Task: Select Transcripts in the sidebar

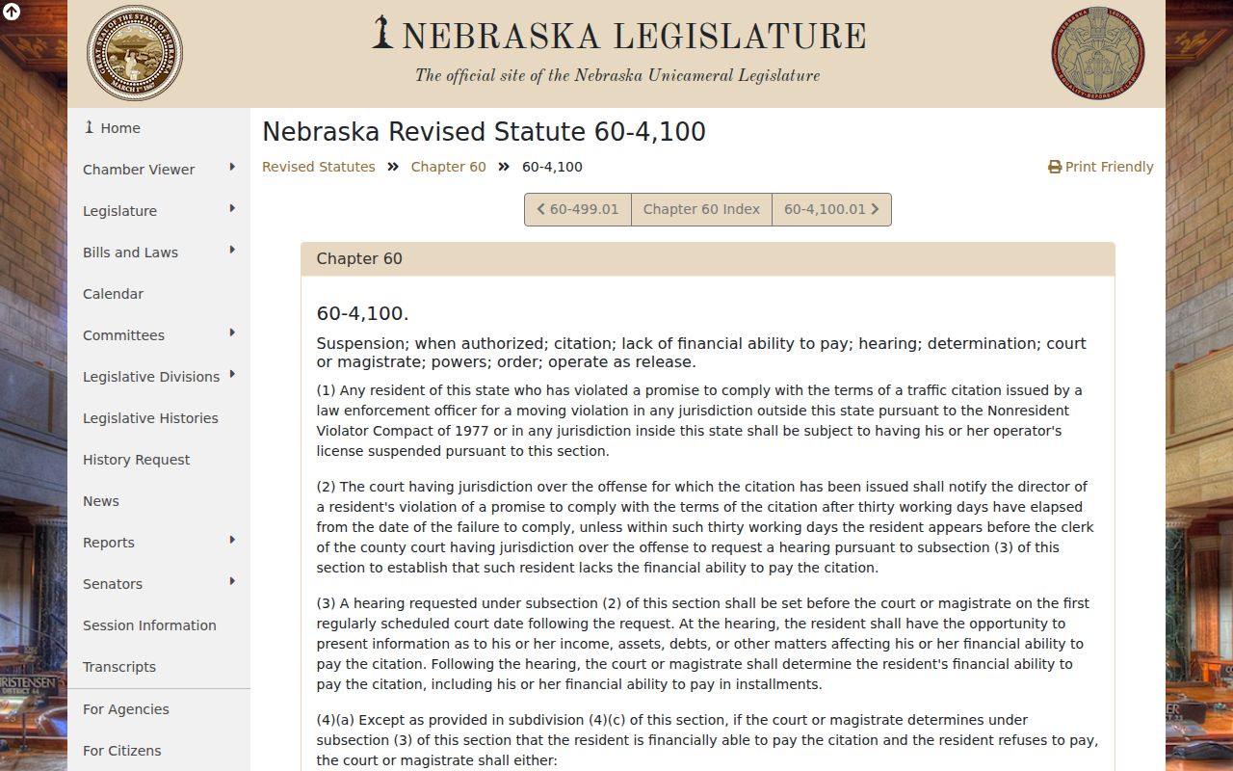Action: (x=159, y=667)
